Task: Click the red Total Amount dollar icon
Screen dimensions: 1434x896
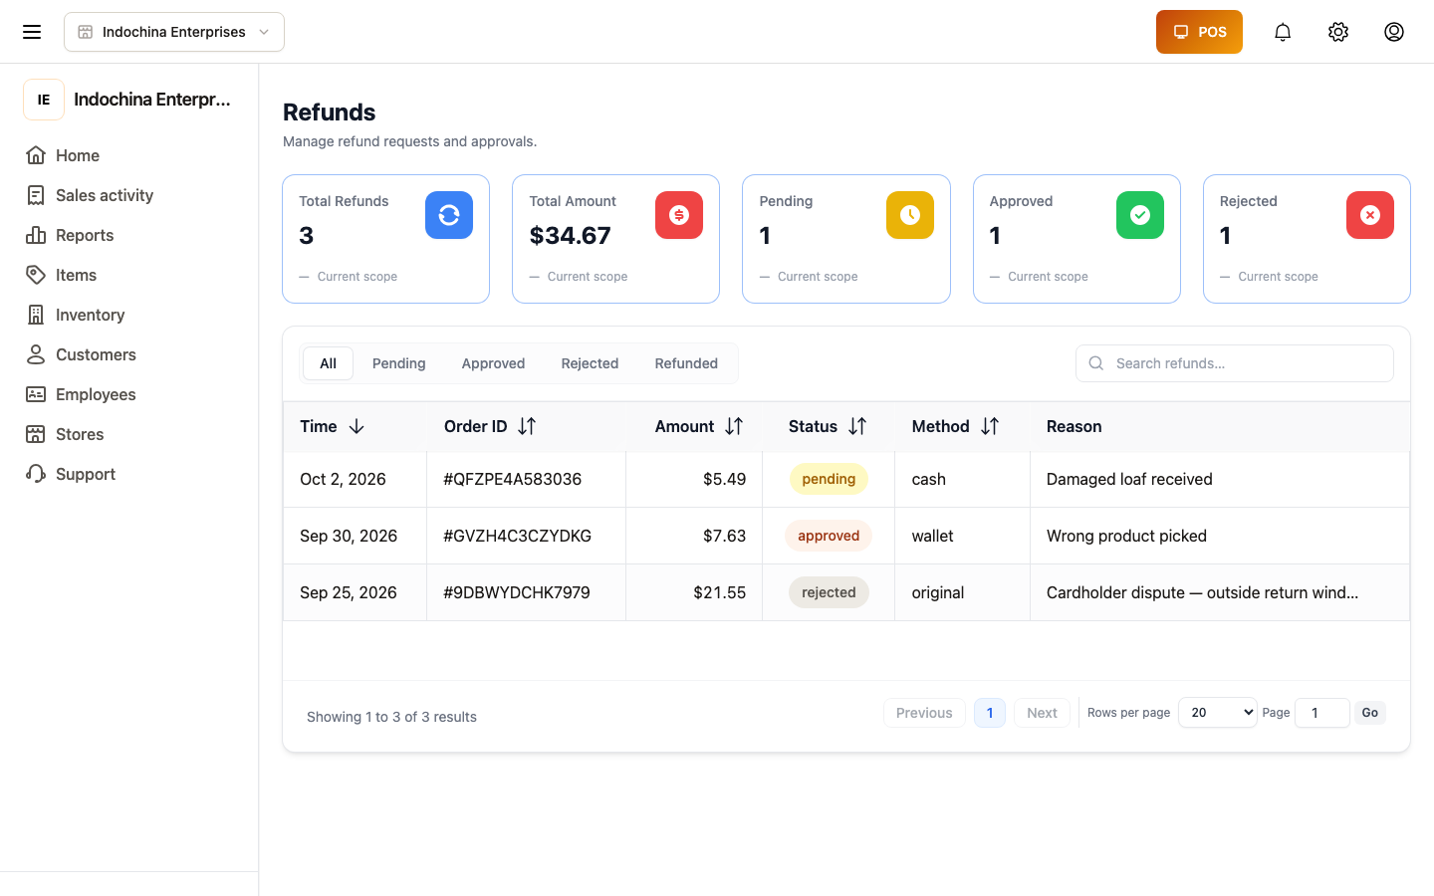Action: [x=679, y=215]
